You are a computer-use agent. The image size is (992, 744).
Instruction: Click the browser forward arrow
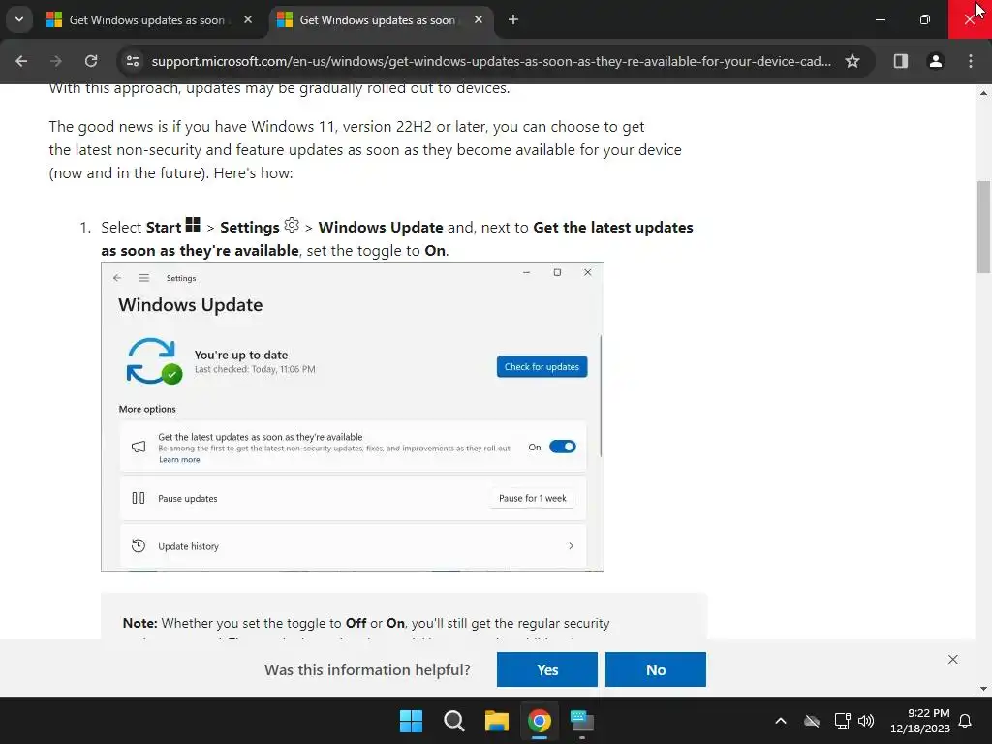56,61
